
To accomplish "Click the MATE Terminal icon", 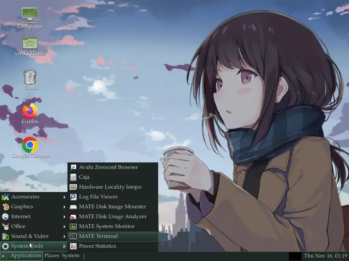I will click(73, 236).
